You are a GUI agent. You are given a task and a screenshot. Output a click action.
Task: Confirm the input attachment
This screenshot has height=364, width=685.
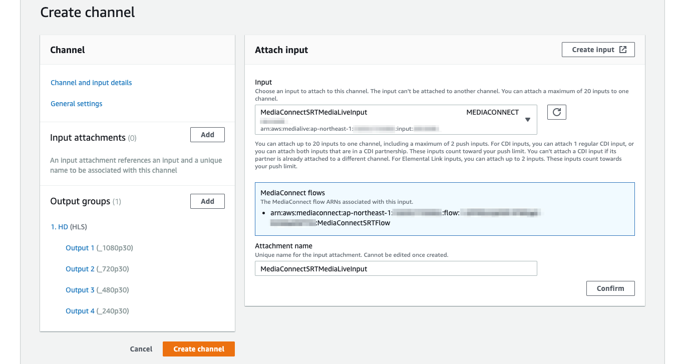pyautogui.click(x=610, y=288)
